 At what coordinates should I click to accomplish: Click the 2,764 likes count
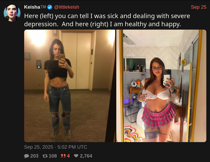click(x=86, y=156)
